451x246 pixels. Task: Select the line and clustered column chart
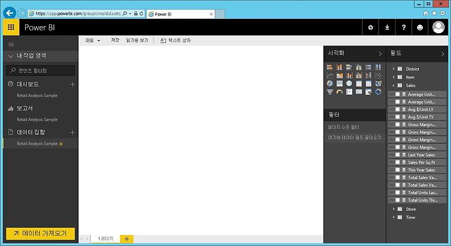pos(359,76)
